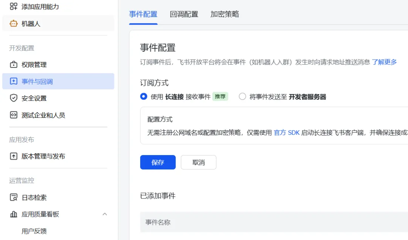Screen dimensions: 408x240
Task: Open the 加密策略 tab
Action: point(224,14)
